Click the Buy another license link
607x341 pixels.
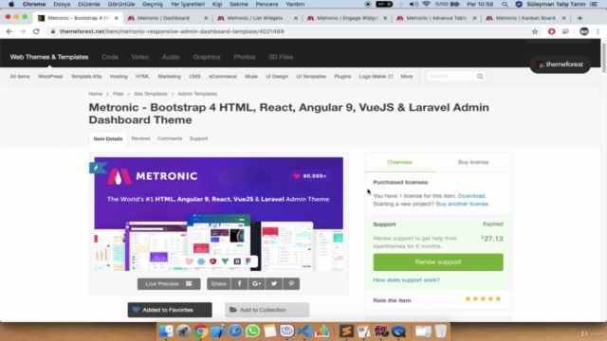(462, 205)
